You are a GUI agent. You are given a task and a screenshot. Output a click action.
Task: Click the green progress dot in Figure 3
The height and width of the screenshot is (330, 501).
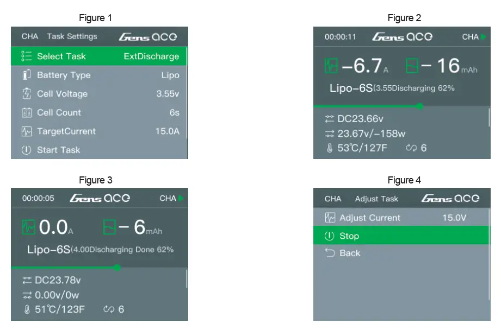pos(117,268)
